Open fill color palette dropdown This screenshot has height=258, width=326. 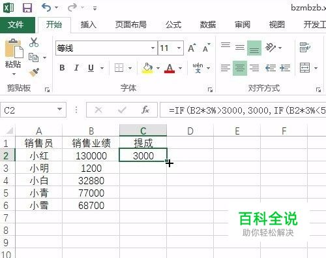pos(158,68)
